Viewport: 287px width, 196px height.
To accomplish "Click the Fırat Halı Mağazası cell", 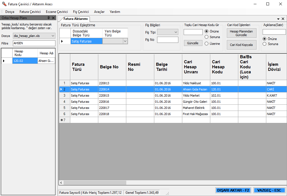I will [196, 114].
